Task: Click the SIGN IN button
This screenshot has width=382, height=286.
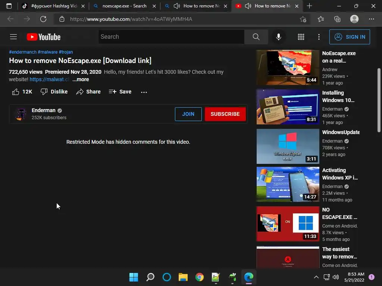Action: 350,37
